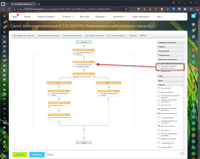Click 'Экспорт' in toolbar
This screenshot has width=200, height=159.
coord(133,35)
